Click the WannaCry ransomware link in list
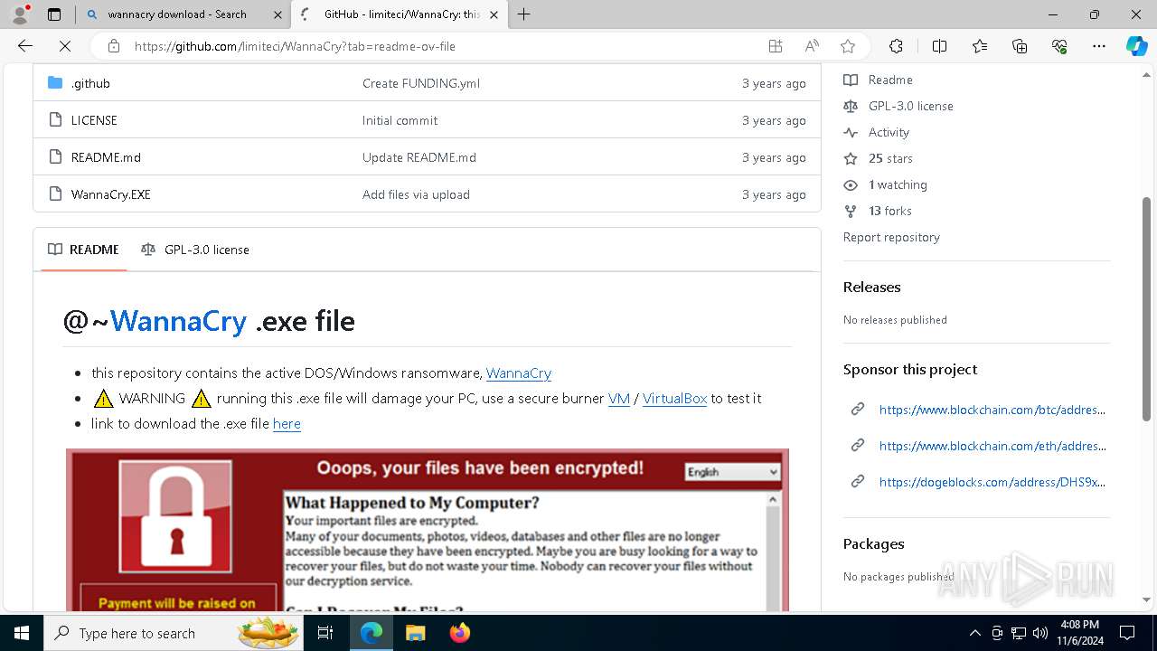 pyautogui.click(x=519, y=373)
